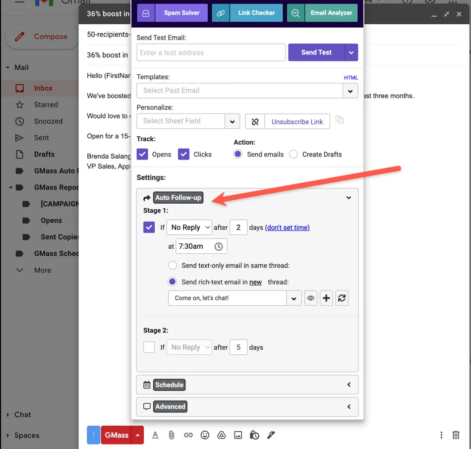Toggle the Stage 1 follow-up checkbox

coord(149,227)
